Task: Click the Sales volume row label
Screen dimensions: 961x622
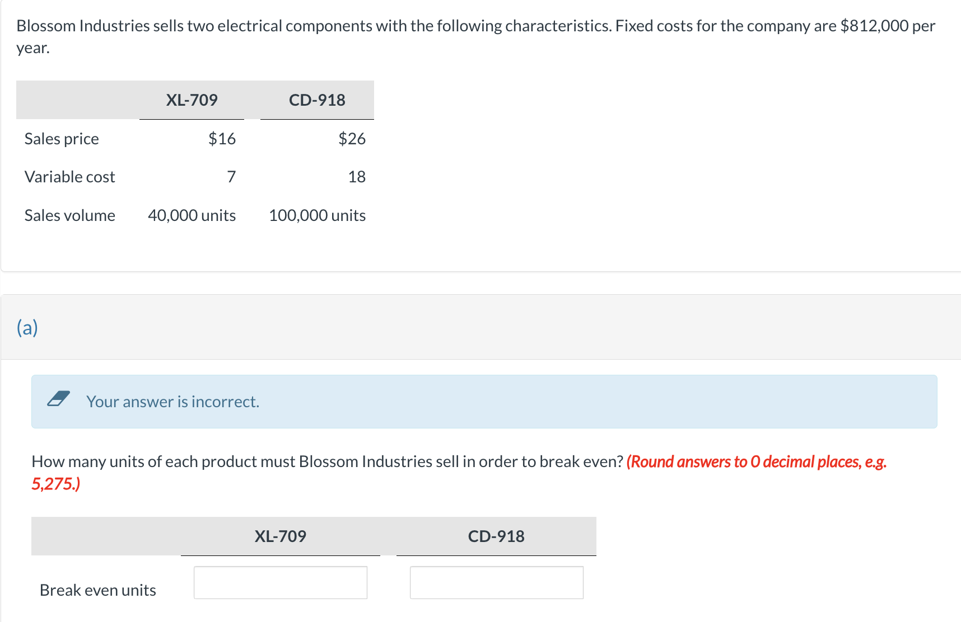Action: click(69, 215)
